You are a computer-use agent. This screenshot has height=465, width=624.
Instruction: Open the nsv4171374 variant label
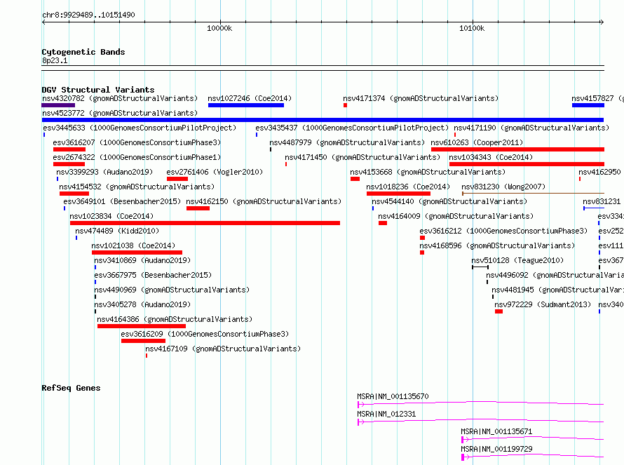click(421, 98)
